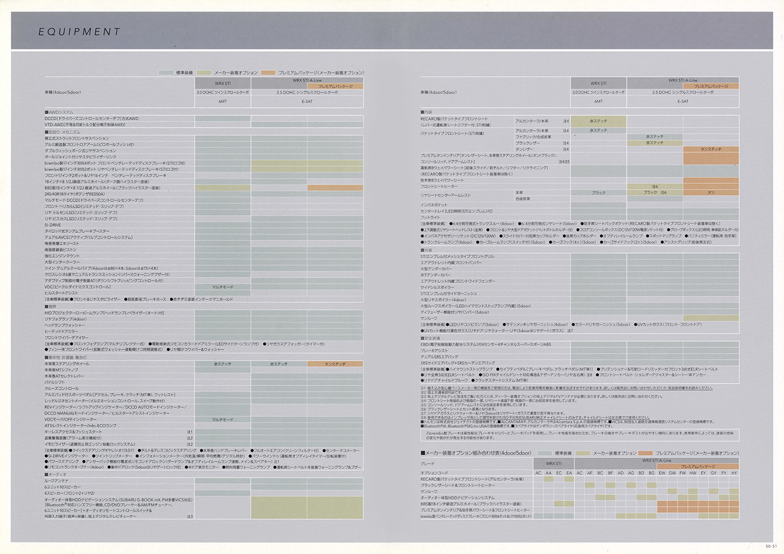This screenshot has width=784, height=554.
Task: Click the パドルシフト row label
Action: [x=55, y=382]
